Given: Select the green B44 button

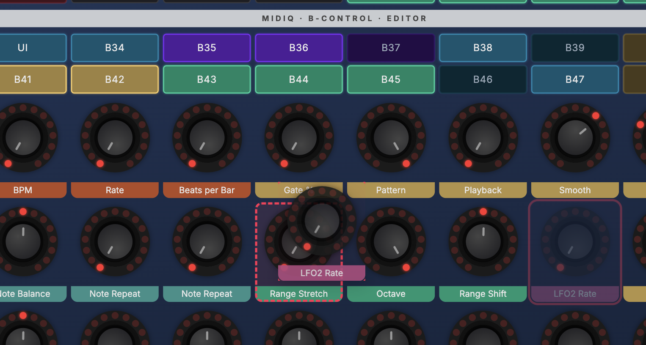Looking at the screenshot, I should [x=299, y=79].
